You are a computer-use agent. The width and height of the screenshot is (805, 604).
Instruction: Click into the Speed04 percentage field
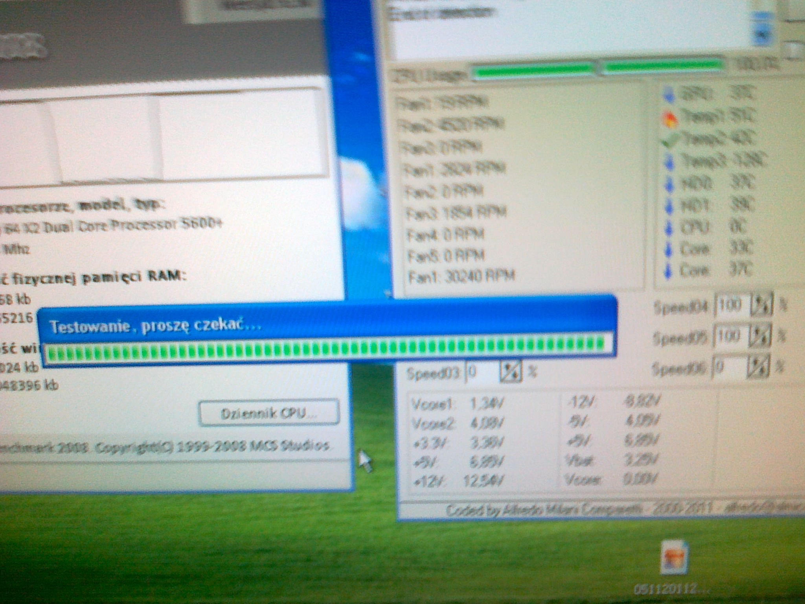(732, 305)
